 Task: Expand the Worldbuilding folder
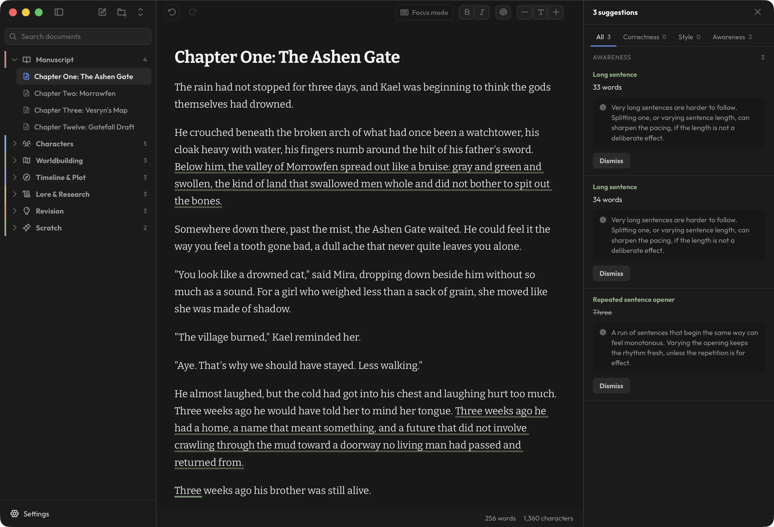[14, 160]
